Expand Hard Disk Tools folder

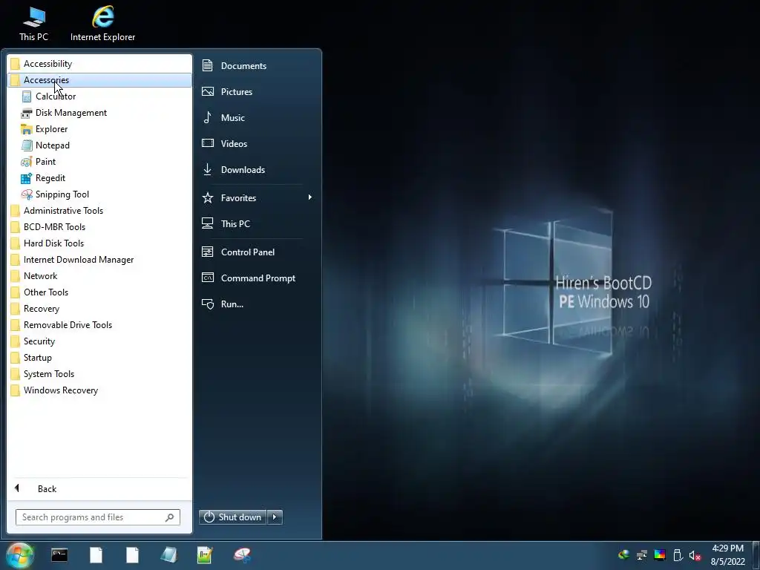tap(99, 243)
